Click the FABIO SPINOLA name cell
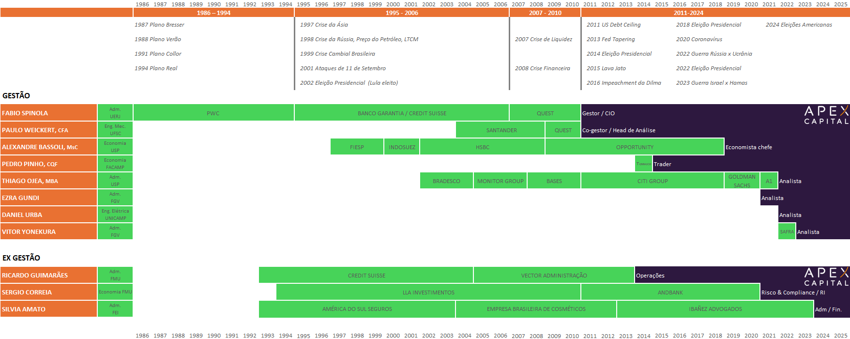The image size is (850, 339). pyautogui.click(x=48, y=113)
